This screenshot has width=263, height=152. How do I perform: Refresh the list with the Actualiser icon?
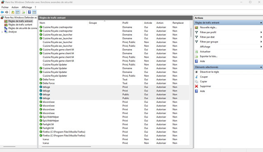[196, 52]
